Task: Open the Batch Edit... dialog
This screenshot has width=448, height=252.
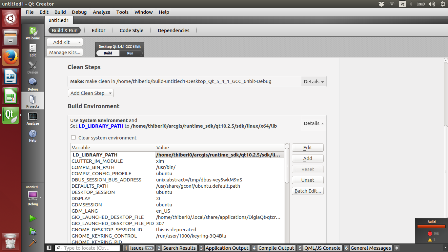Action: click(x=308, y=191)
